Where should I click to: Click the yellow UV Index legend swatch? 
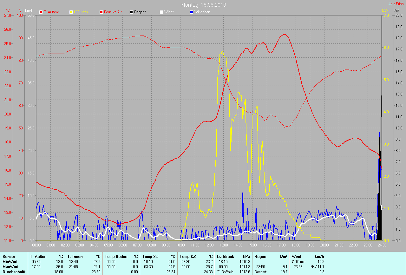tap(71, 12)
